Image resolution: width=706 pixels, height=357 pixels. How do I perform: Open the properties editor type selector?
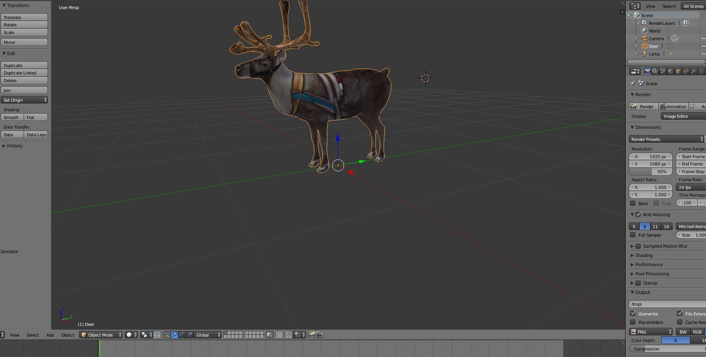pos(635,71)
